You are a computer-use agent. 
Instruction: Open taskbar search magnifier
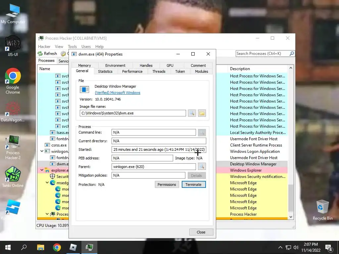(24, 247)
